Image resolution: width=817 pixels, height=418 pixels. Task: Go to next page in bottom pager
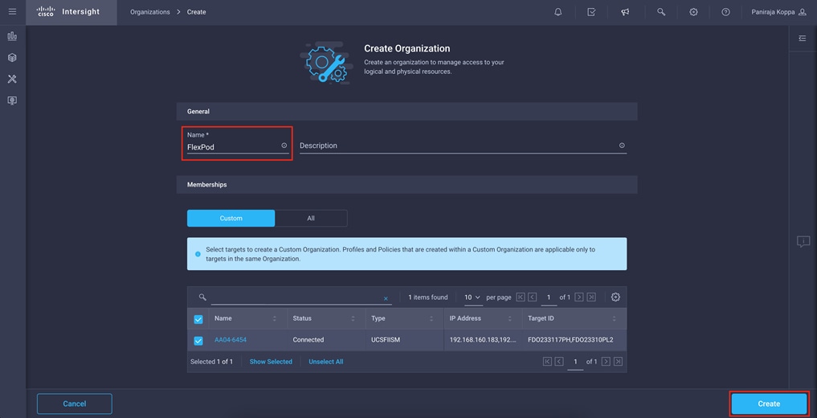click(x=606, y=361)
